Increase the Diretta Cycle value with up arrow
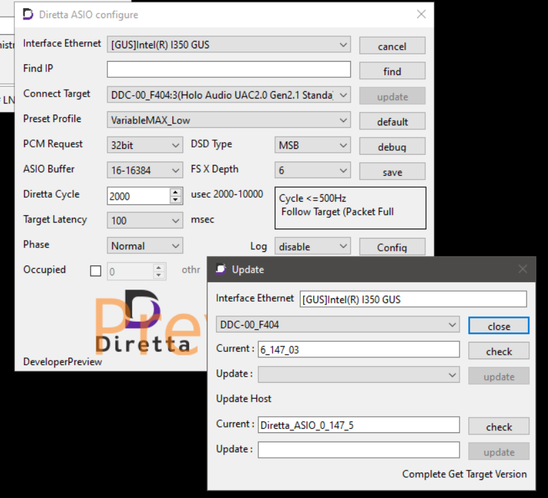The height and width of the screenshot is (498, 548). click(x=176, y=192)
